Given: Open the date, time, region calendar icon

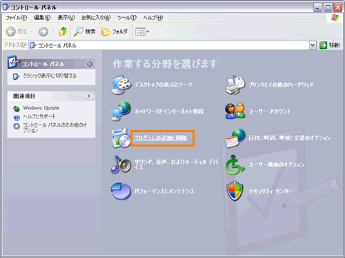Looking at the screenshot, I should (x=235, y=138).
